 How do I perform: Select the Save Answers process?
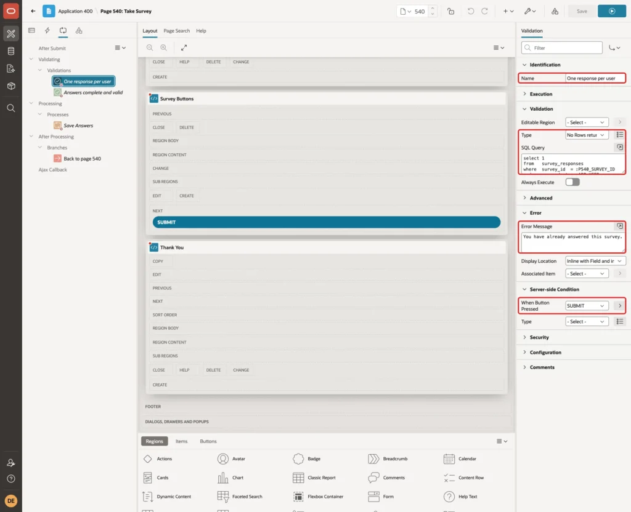coord(74,126)
